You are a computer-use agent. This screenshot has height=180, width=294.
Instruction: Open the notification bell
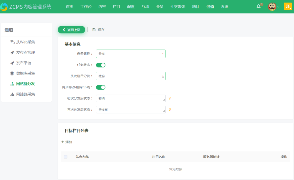(x=259, y=6)
